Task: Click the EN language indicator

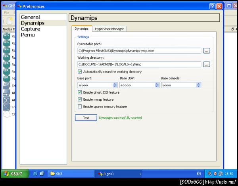Action: 199,174
